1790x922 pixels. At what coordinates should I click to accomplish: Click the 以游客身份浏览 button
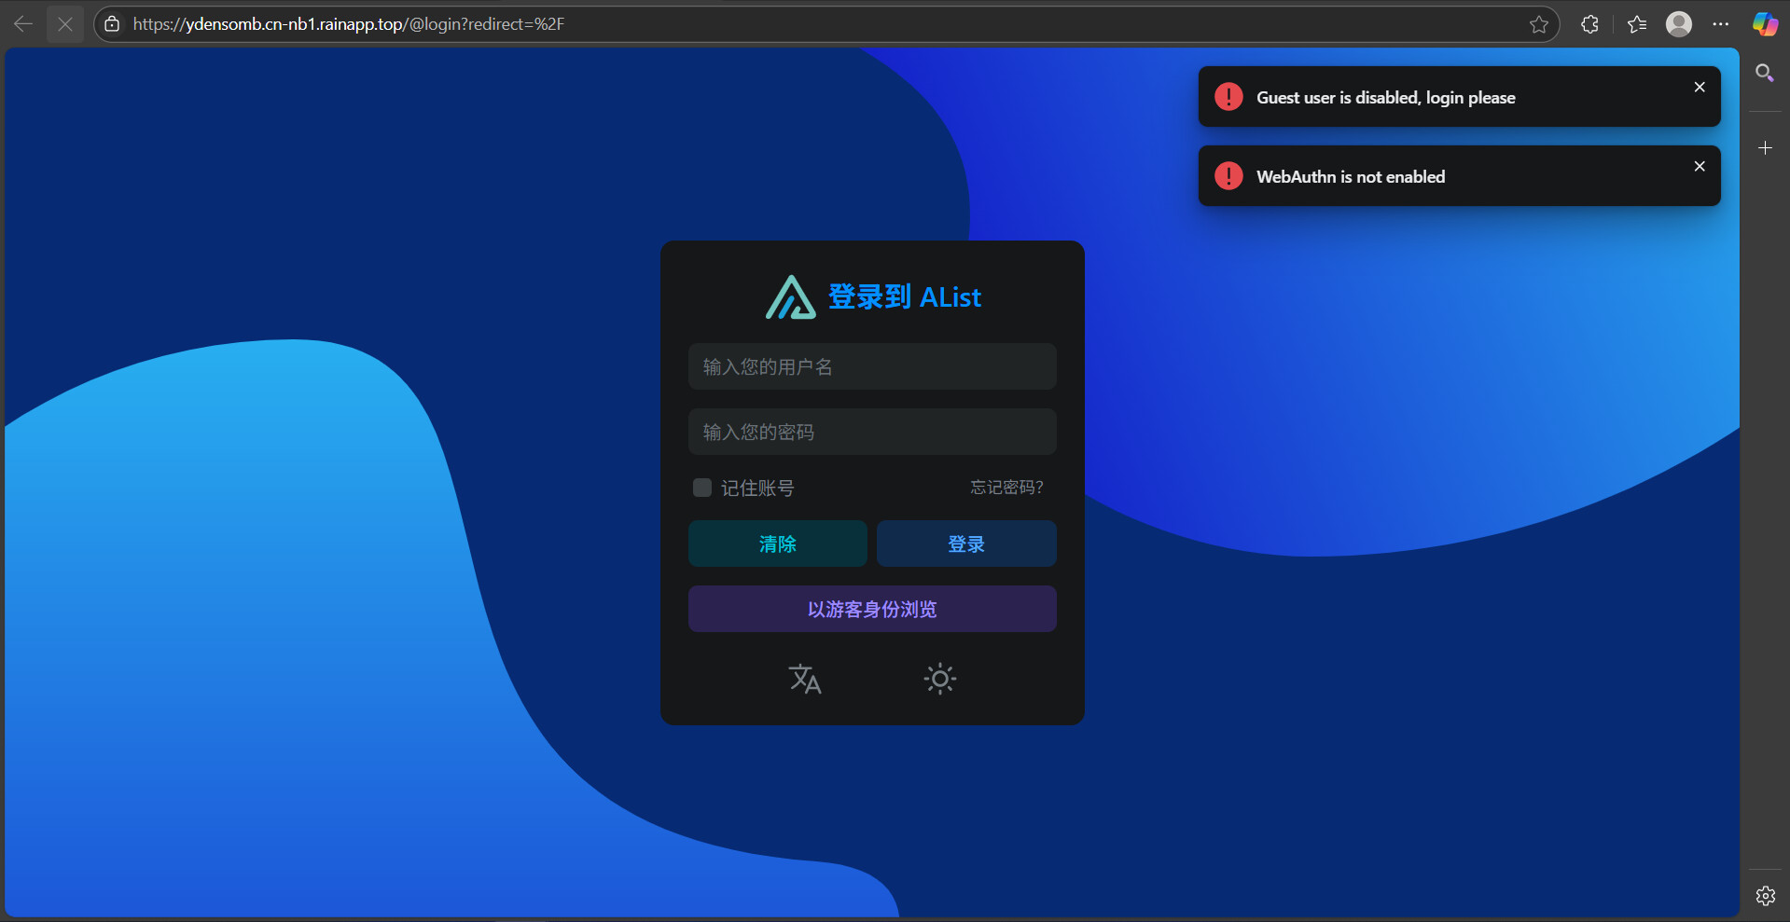(x=872, y=609)
